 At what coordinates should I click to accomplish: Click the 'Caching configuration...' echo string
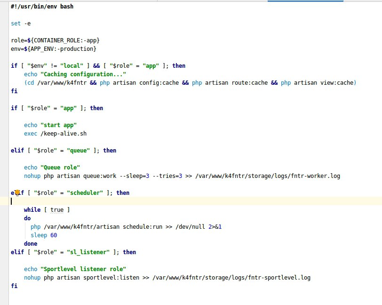point(83,74)
